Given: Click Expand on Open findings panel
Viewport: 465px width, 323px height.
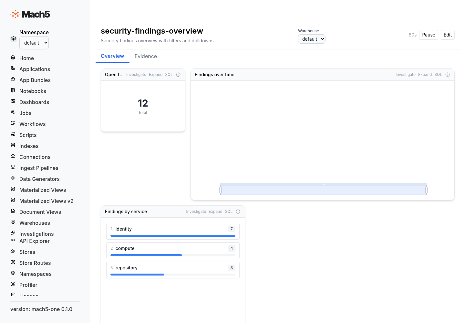Looking at the screenshot, I should pyautogui.click(x=156, y=75).
